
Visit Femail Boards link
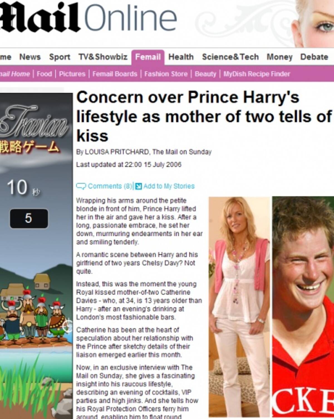pyautogui.click(x=115, y=74)
